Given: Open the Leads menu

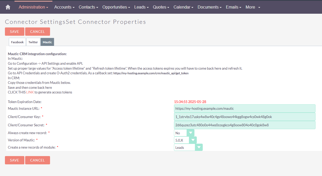Looking at the screenshot, I should [141, 7].
